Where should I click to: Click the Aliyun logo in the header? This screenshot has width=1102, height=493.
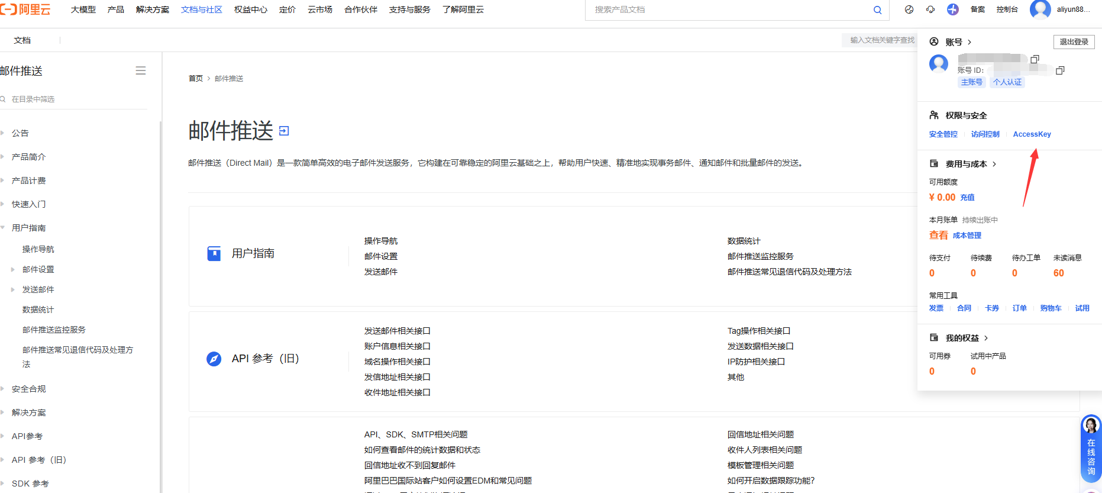25,9
